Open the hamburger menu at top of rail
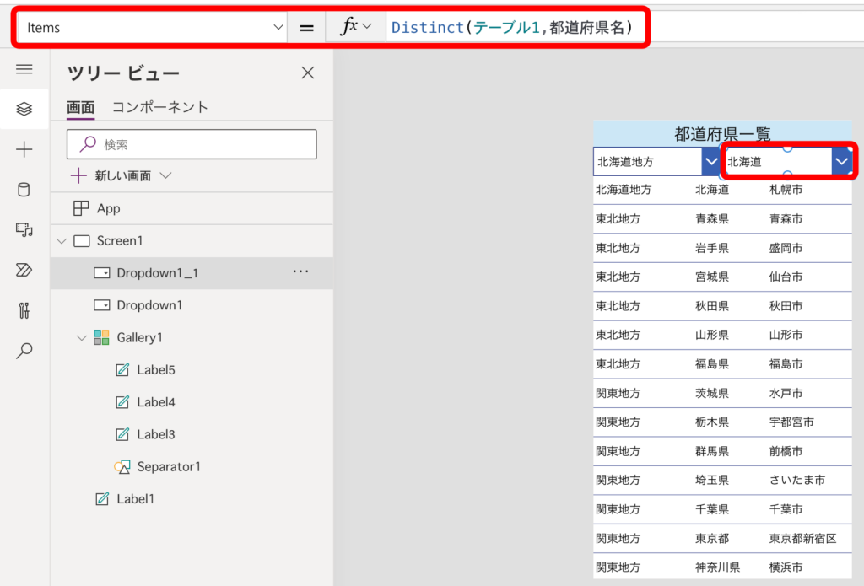 24,69
